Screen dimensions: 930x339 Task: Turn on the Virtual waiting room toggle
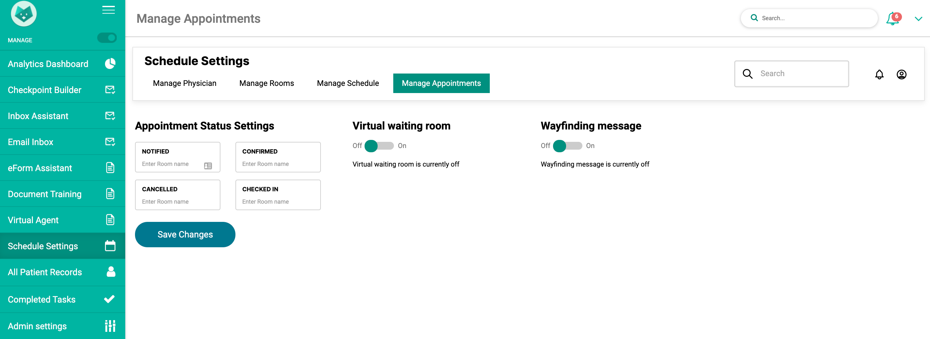(x=379, y=146)
